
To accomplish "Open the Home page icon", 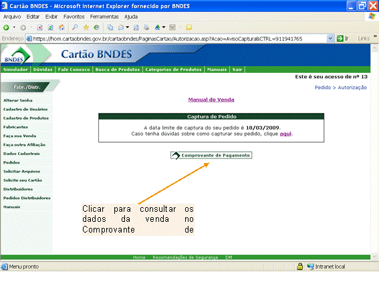I will coord(61,28).
